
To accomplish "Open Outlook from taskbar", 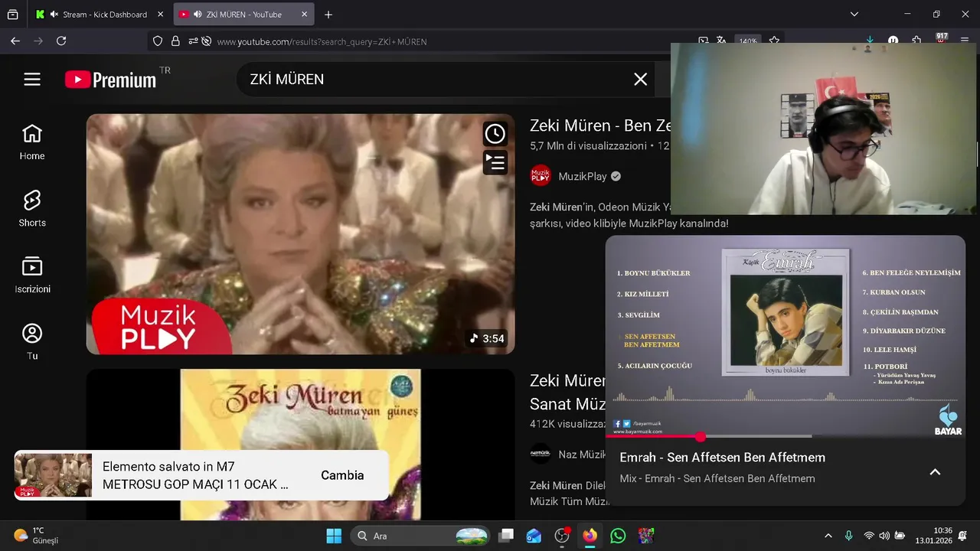I will point(534,536).
